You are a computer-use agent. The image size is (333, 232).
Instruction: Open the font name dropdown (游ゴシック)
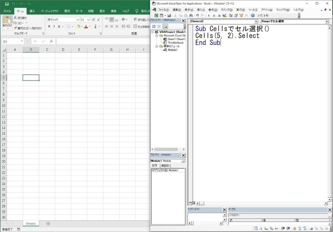coord(78,20)
